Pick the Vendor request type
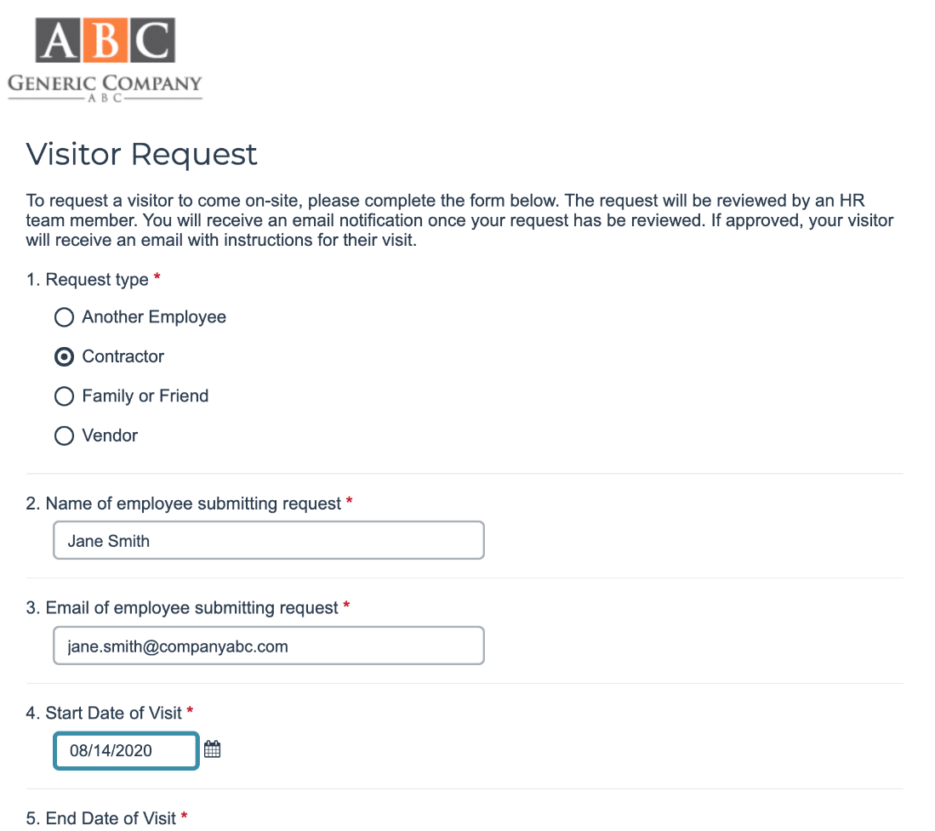This screenshot has height=831, width=935. pyautogui.click(x=64, y=436)
